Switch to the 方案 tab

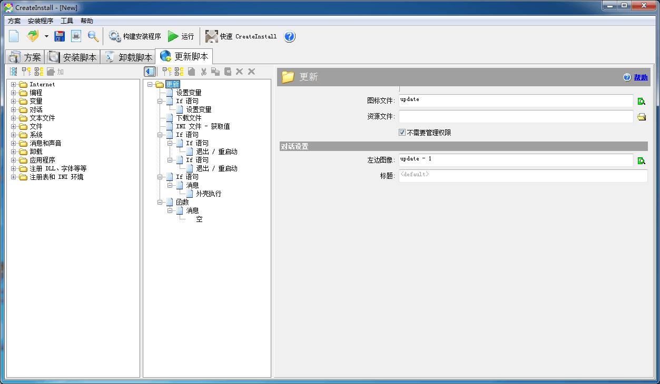(25, 57)
